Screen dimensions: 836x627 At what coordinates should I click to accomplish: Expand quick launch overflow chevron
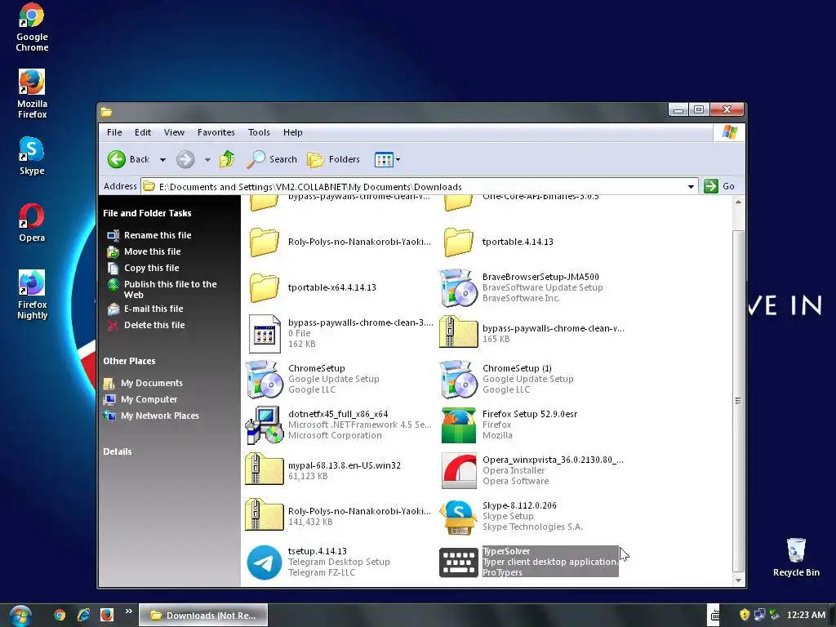coord(128,611)
